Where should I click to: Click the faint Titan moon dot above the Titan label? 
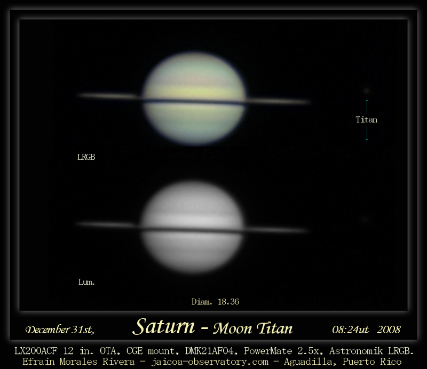tap(367, 91)
